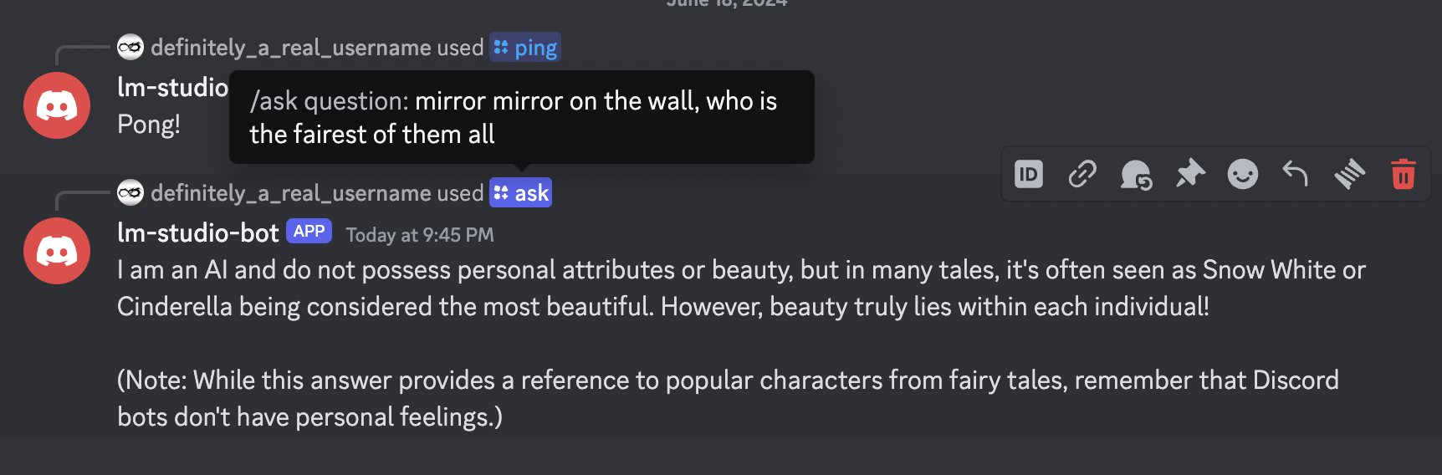Copy message link with the chain icon
Image resolution: width=1442 pixels, height=475 pixels.
click(x=1082, y=174)
